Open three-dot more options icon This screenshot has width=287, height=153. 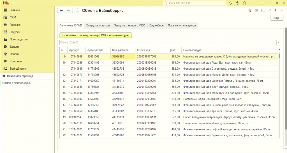276,11
